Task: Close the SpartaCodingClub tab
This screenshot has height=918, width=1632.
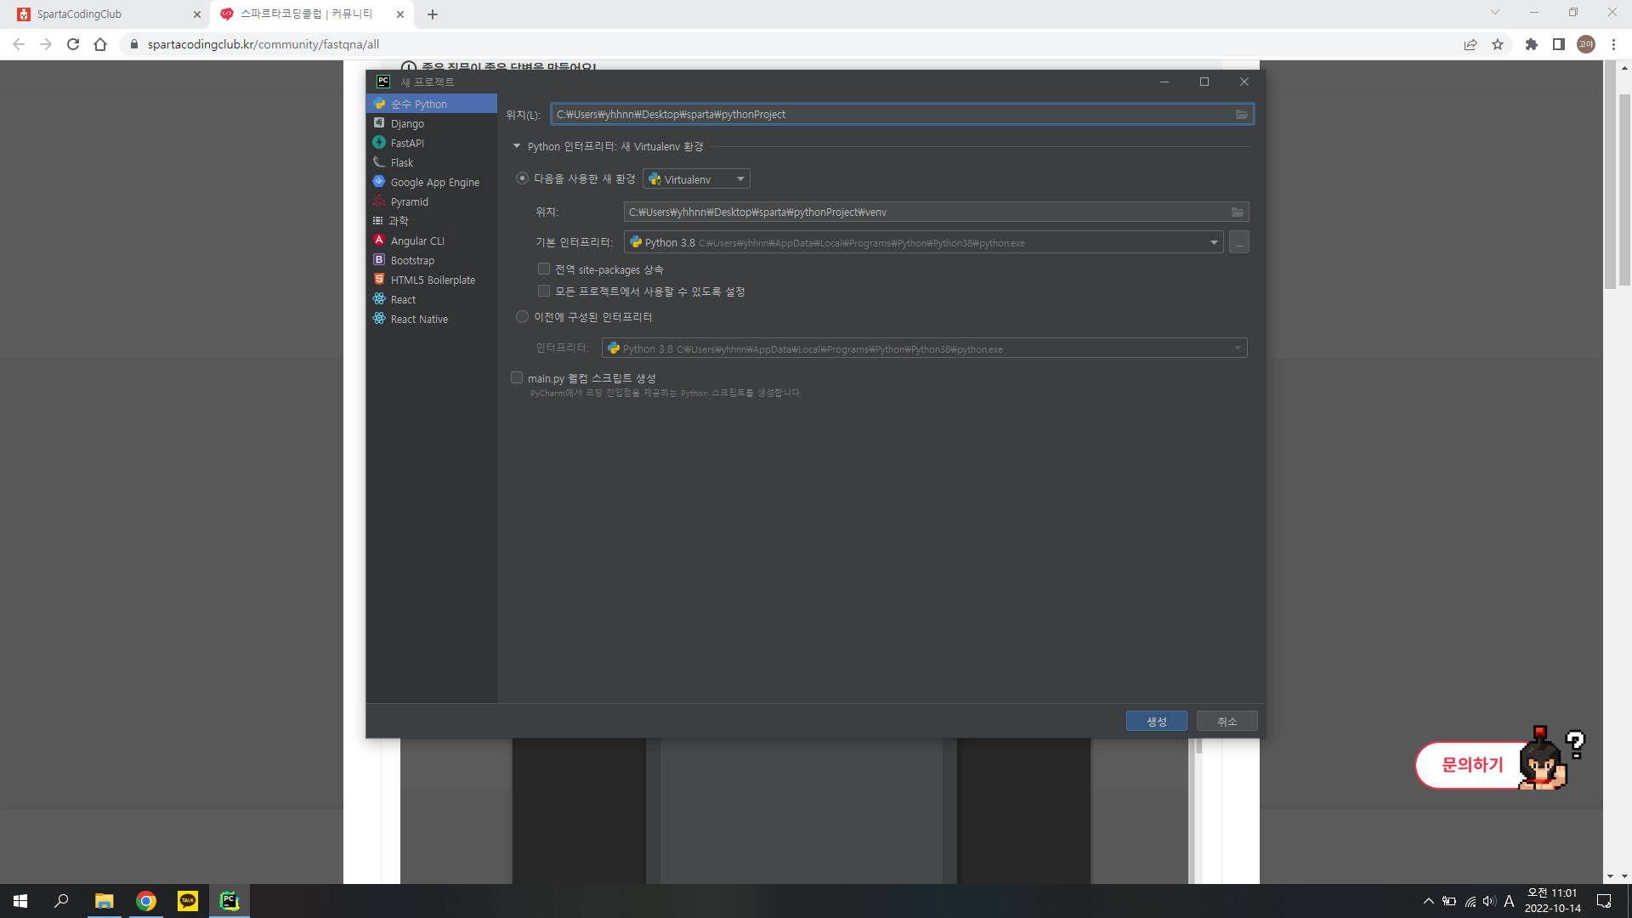Action: point(197,14)
